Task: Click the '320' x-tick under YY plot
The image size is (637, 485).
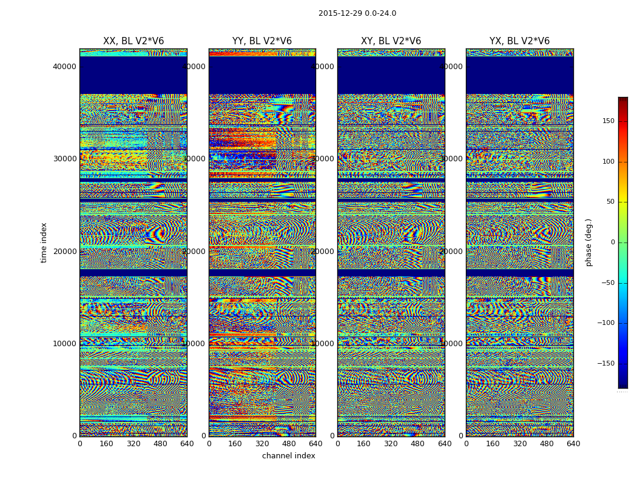Action: tap(262, 444)
